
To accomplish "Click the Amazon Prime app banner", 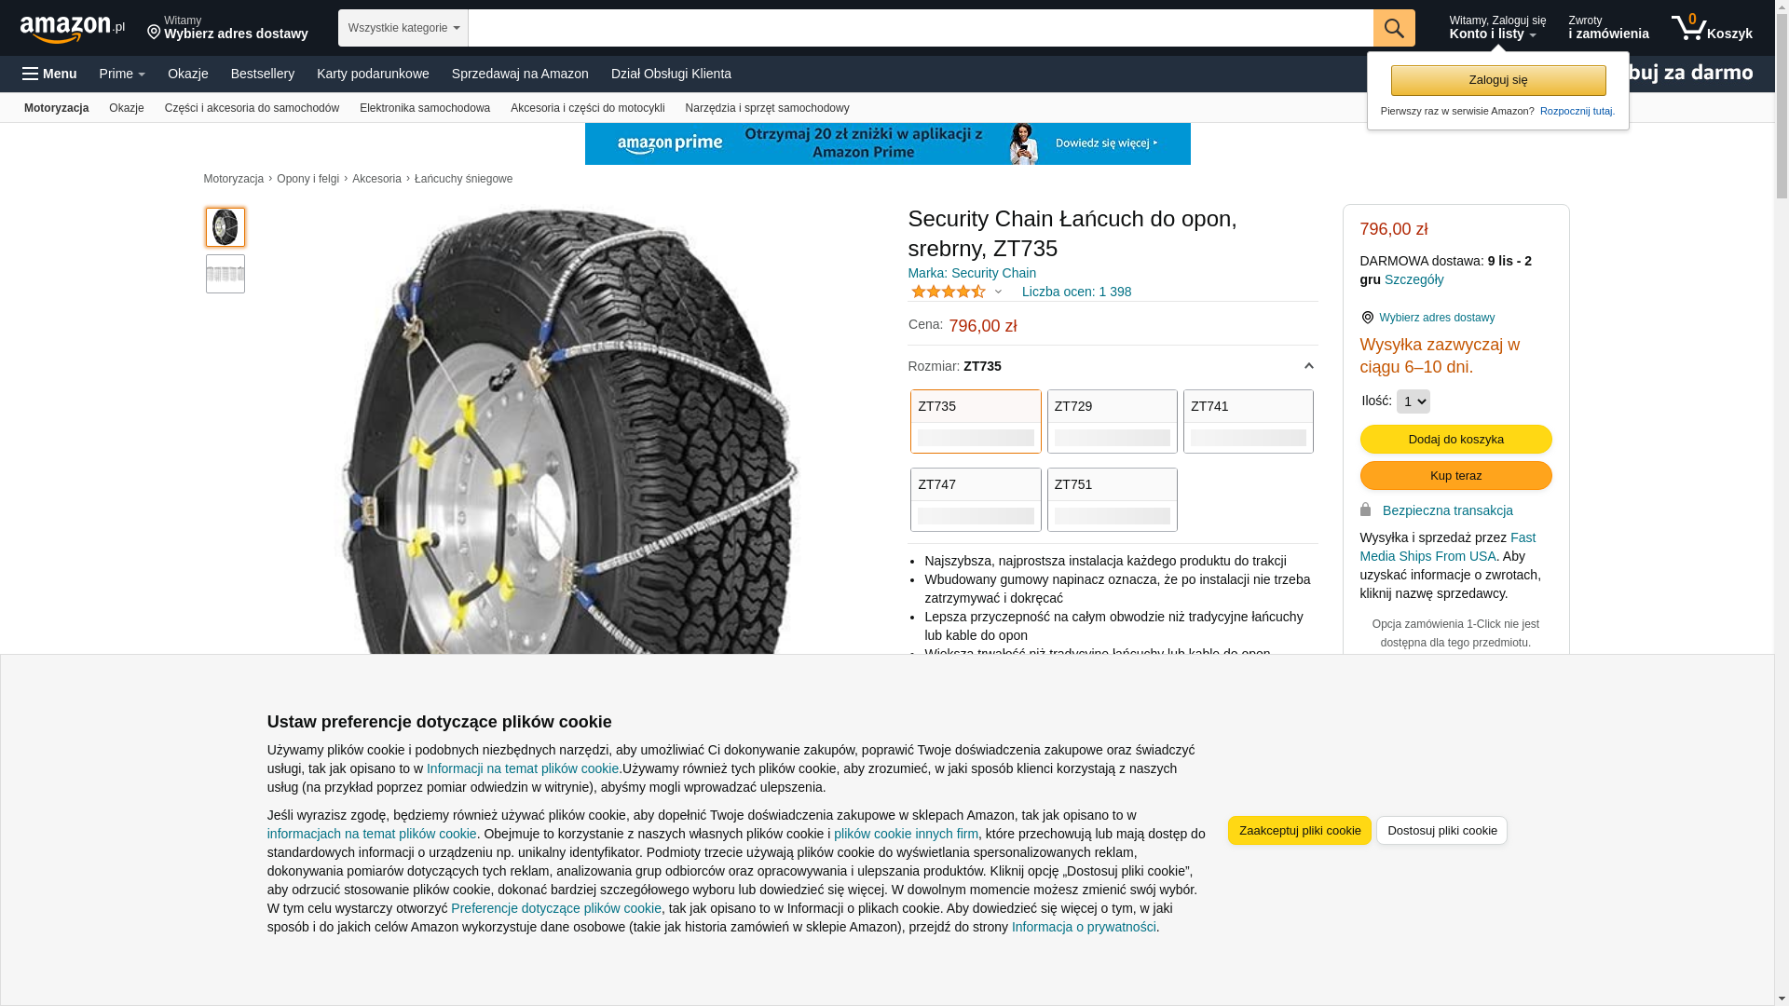I will [x=887, y=143].
